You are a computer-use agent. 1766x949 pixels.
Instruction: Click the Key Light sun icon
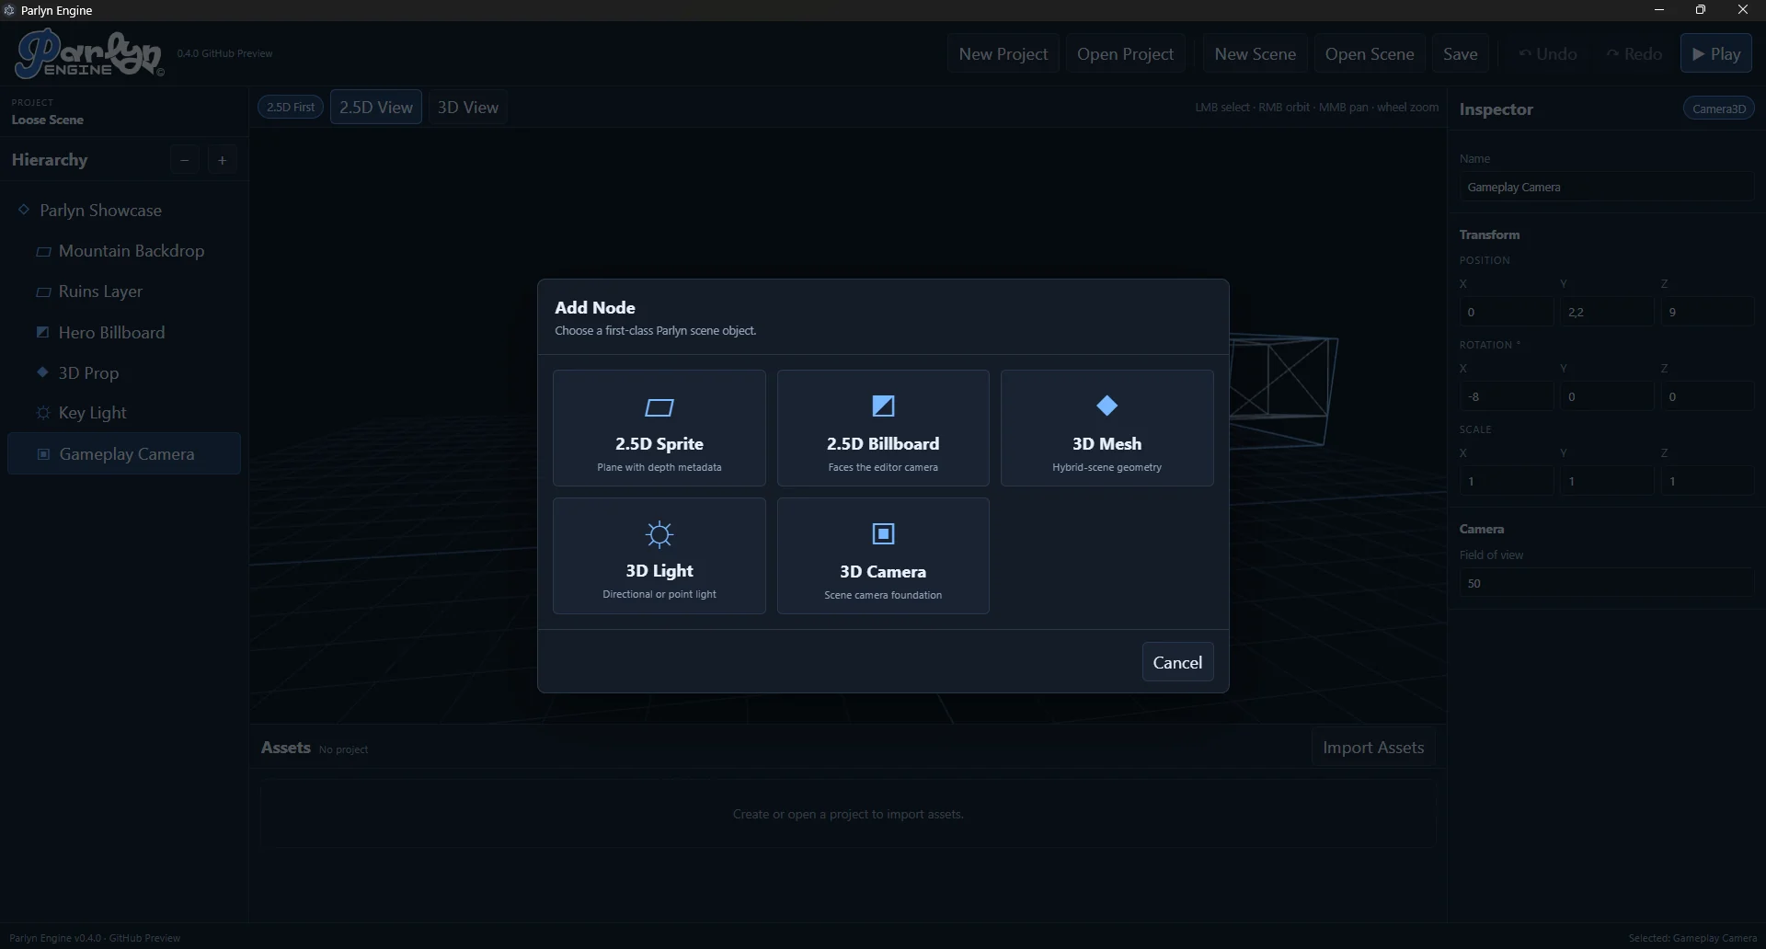click(43, 413)
